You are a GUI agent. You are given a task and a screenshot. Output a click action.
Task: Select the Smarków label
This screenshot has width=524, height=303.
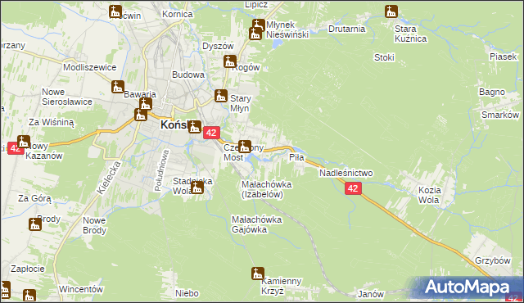point(500,115)
